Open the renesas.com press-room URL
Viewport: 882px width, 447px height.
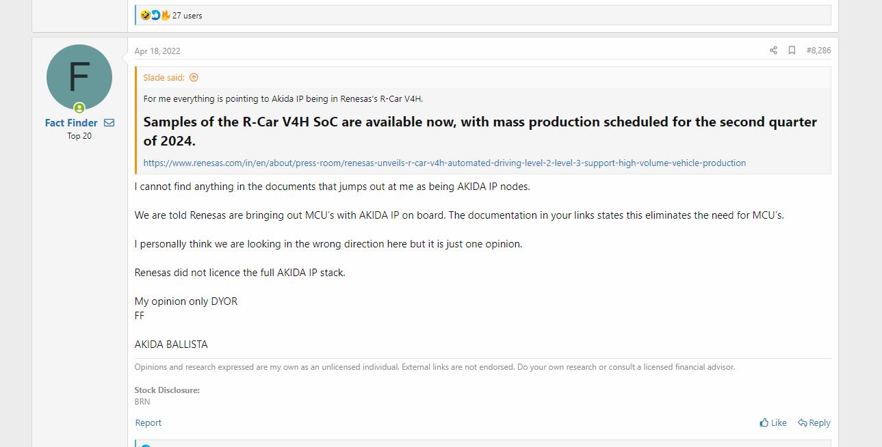pos(444,163)
